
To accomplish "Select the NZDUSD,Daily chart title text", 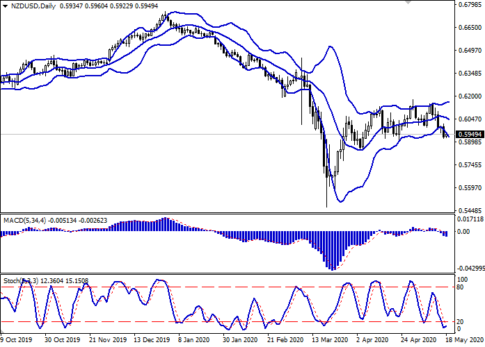I will coord(35,6).
